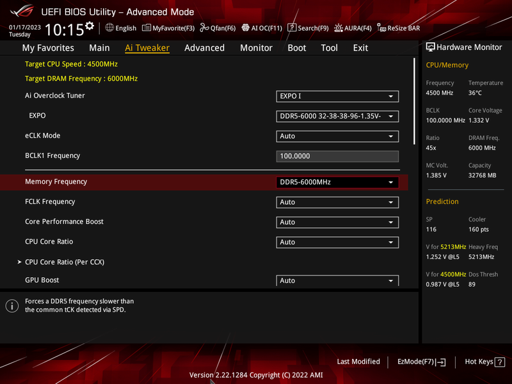Click the 160 pts cooler value
The height and width of the screenshot is (384, 512).
point(478,230)
